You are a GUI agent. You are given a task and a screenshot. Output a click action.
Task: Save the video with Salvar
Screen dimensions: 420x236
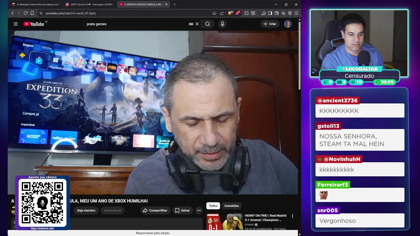coord(182,210)
